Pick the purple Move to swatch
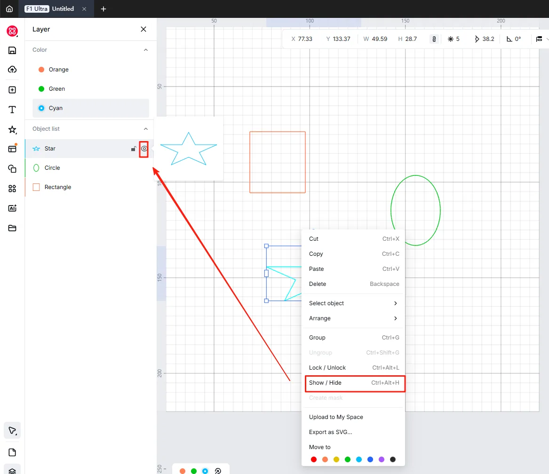Viewport: 549px width, 474px height. [382, 459]
